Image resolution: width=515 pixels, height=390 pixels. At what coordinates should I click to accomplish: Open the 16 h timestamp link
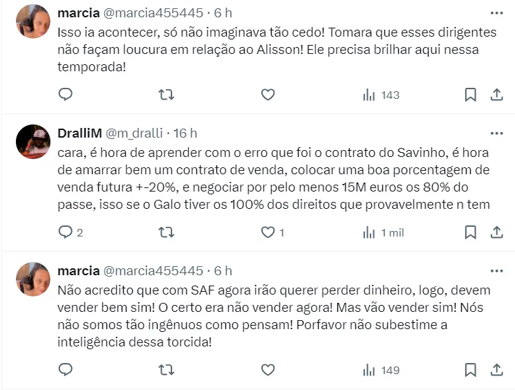tap(185, 133)
